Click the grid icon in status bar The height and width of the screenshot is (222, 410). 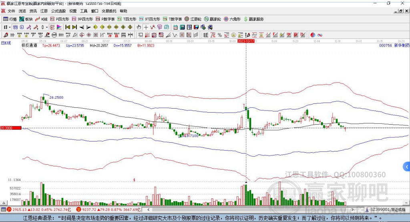pyautogui.click(x=3, y=210)
